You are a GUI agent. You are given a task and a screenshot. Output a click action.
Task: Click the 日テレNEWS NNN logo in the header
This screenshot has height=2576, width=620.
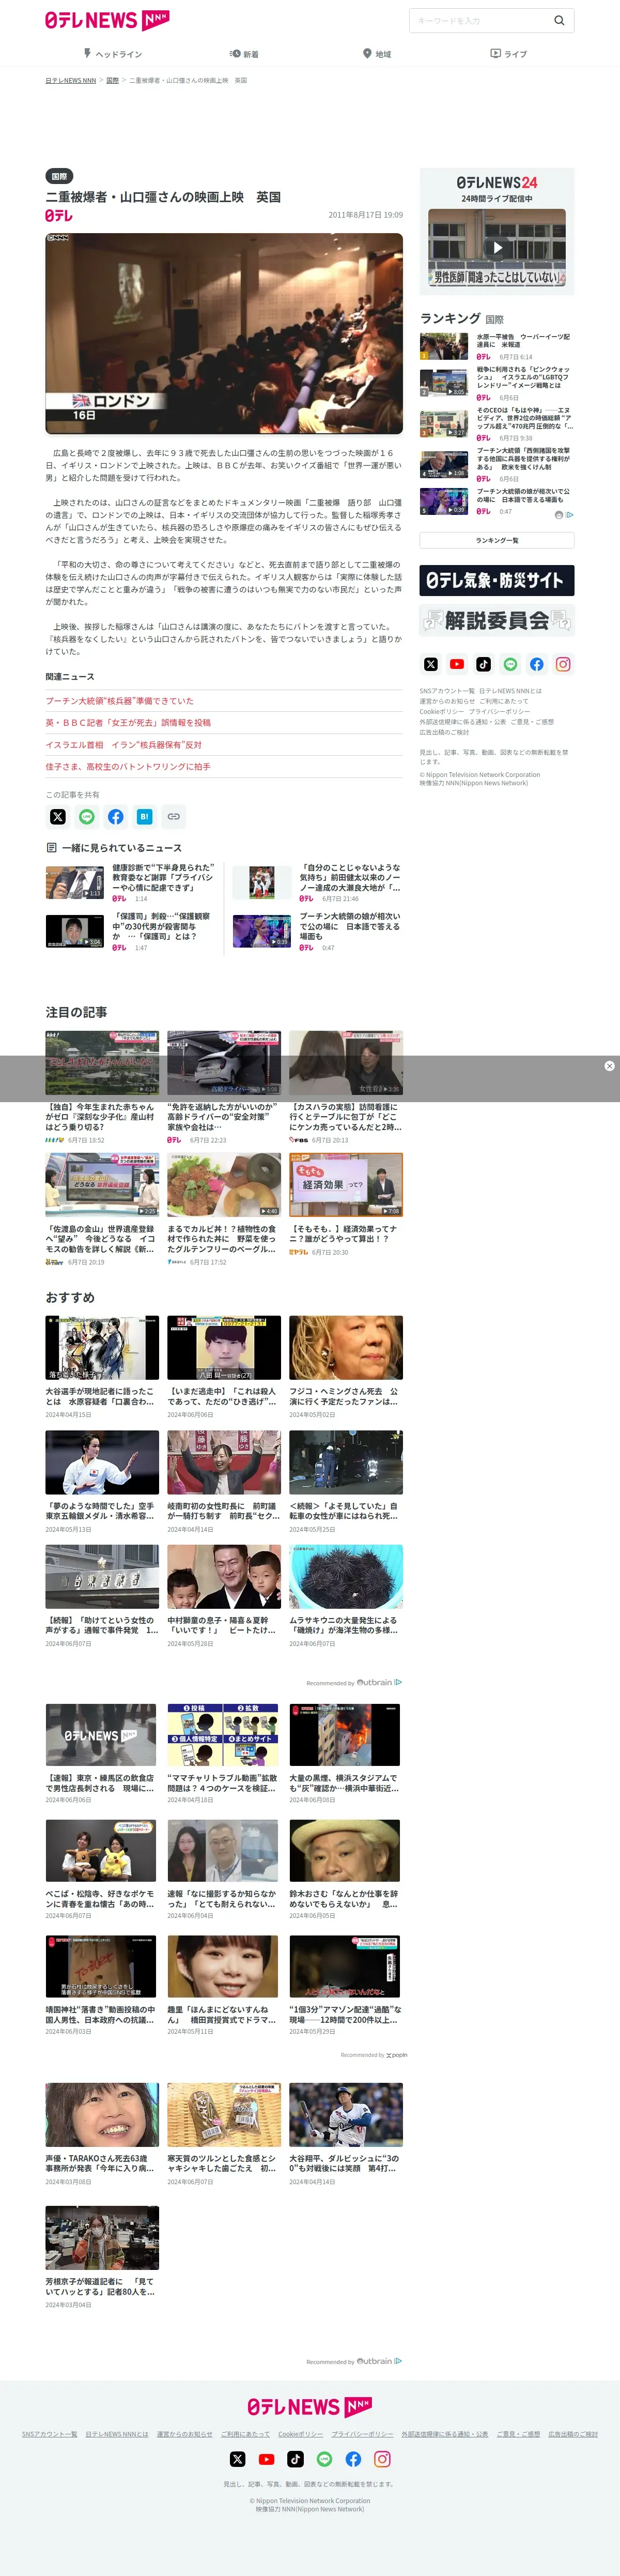(x=107, y=20)
